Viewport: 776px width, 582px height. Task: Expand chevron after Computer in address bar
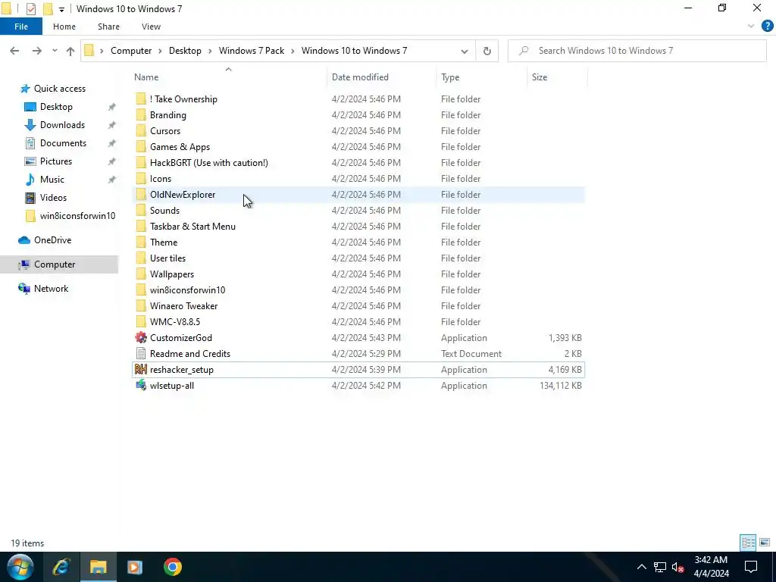coord(161,51)
